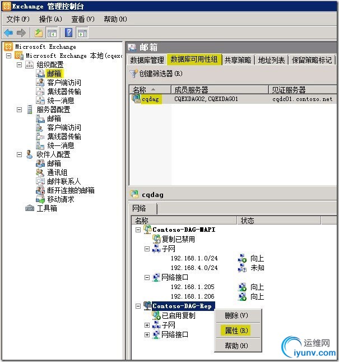Viewport: 339px width, 362px height.
Task: Switch to the 地址列表 tab
Action: pos(271,60)
